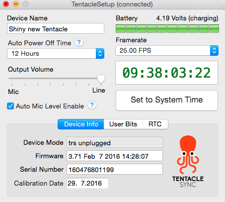Click the green battery level indicator
225x202 pixels.
[x=167, y=28]
